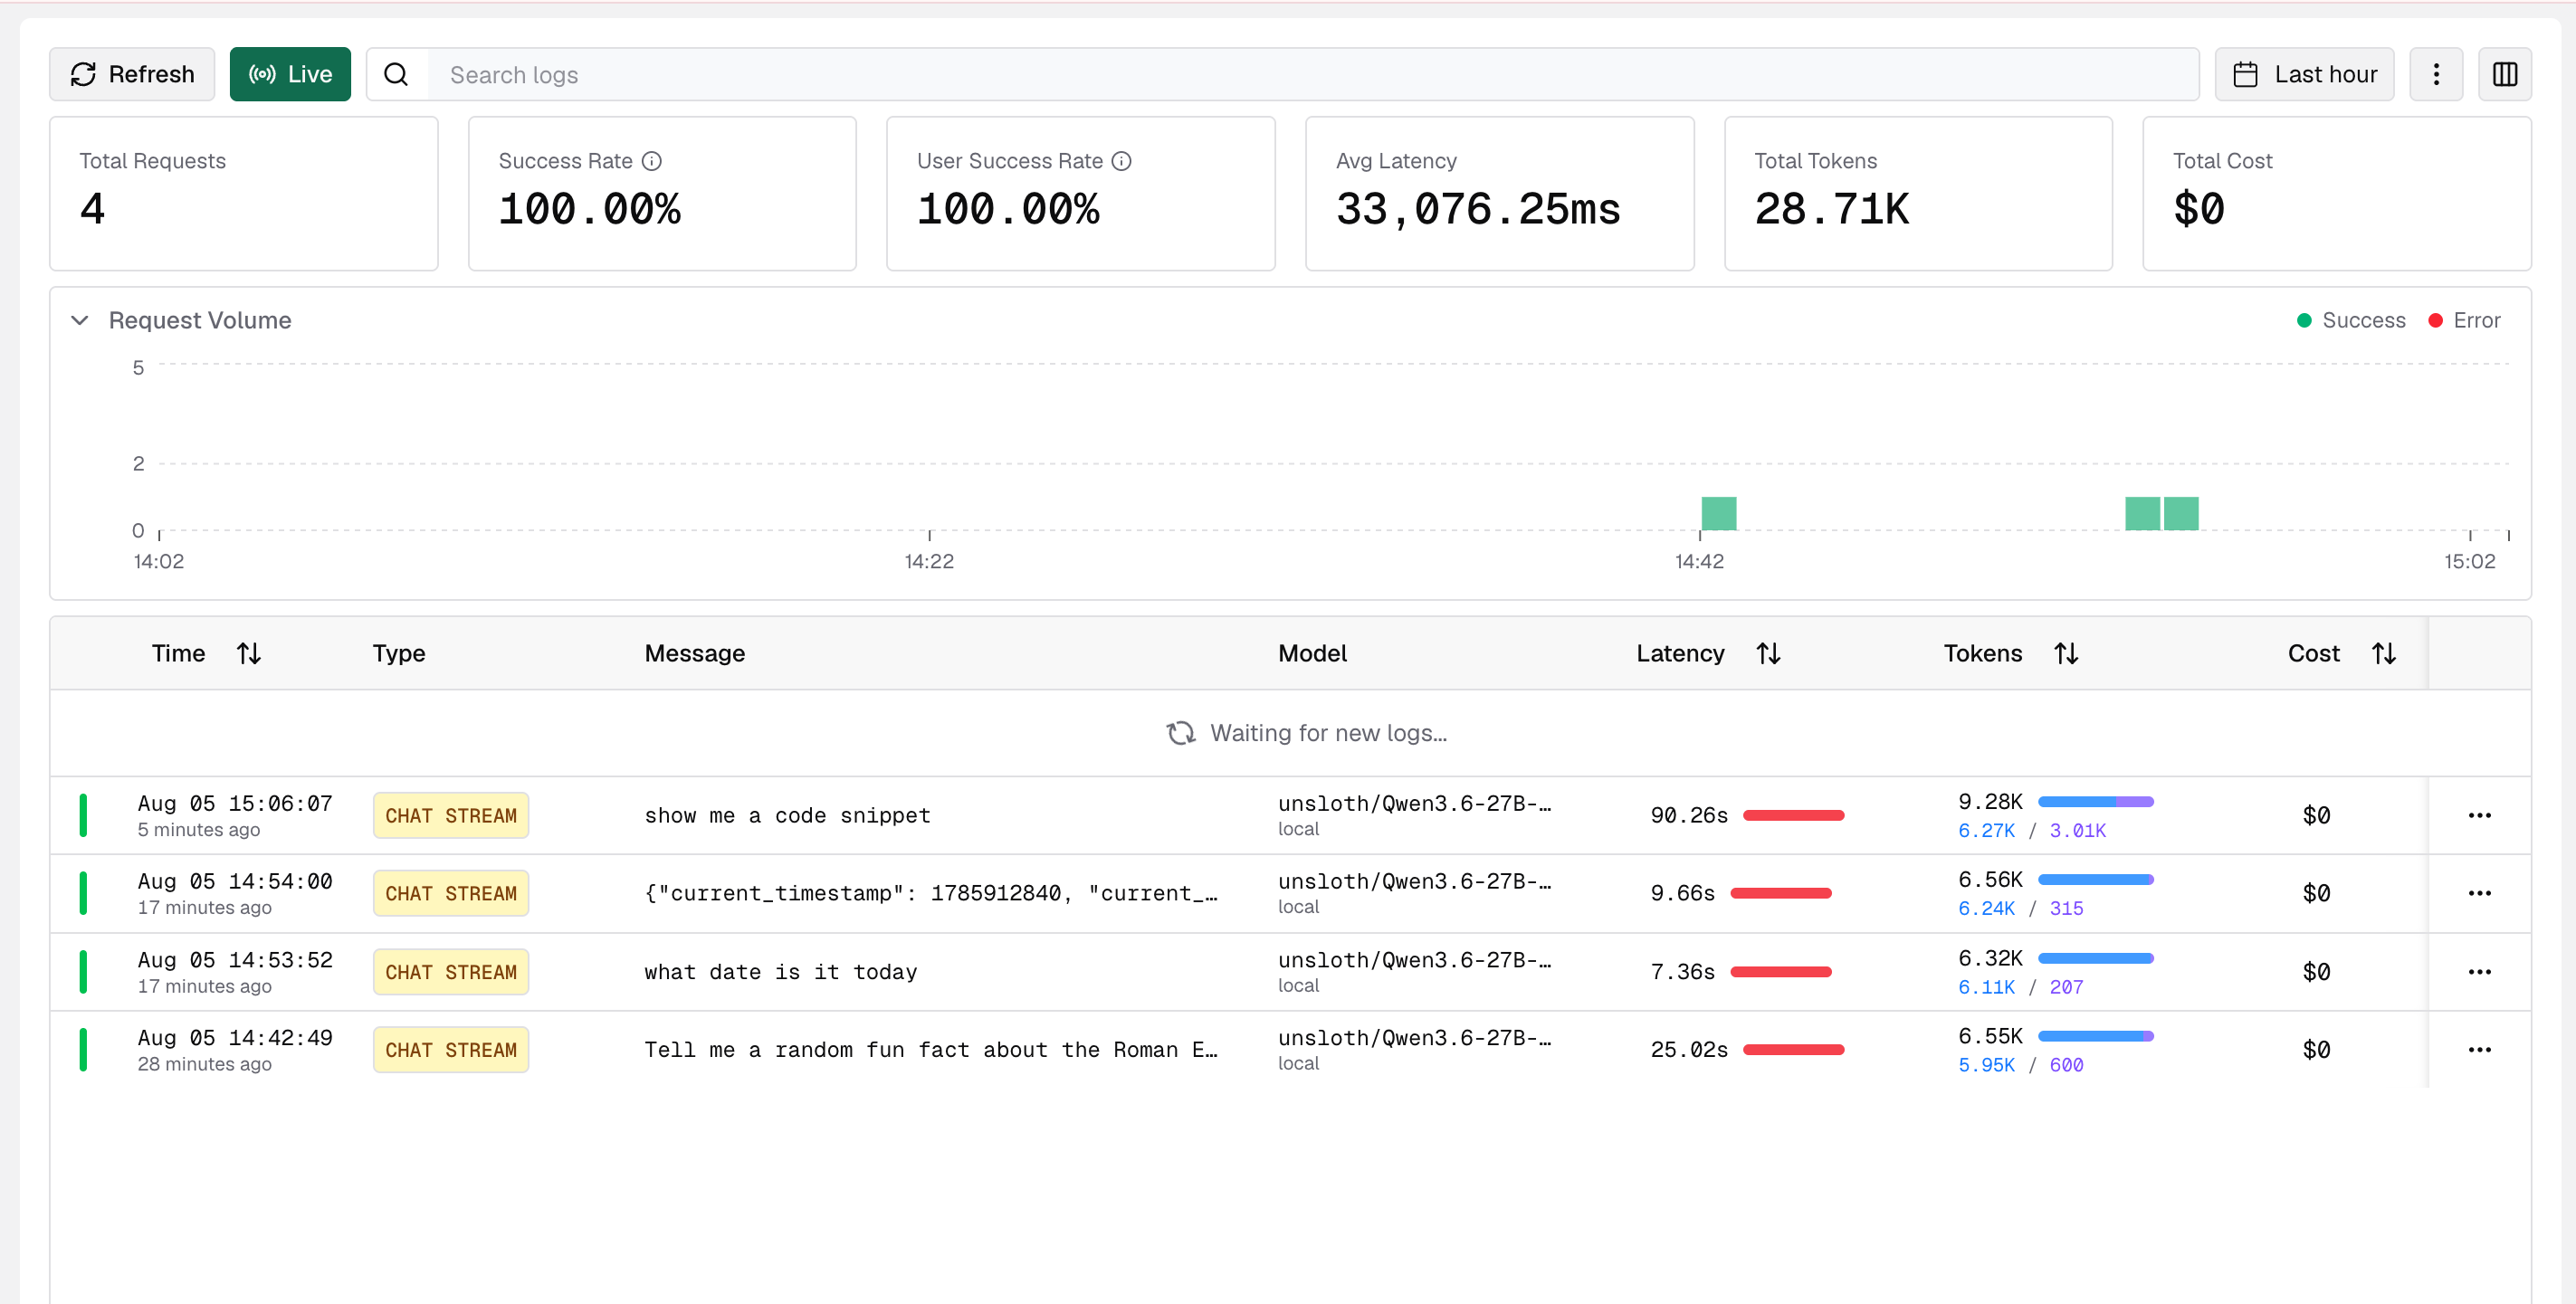Screen dimensions: 2576x1304
Task: Focus the Search logs field
Action: click(x=1312, y=74)
